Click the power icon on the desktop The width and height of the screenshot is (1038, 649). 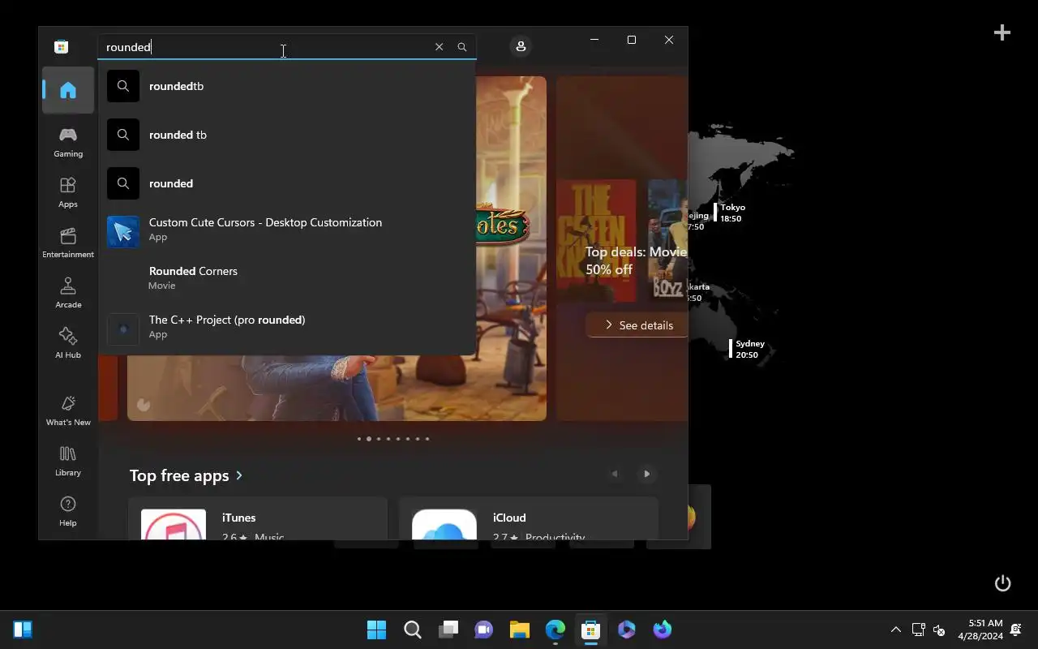pyautogui.click(x=1003, y=583)
